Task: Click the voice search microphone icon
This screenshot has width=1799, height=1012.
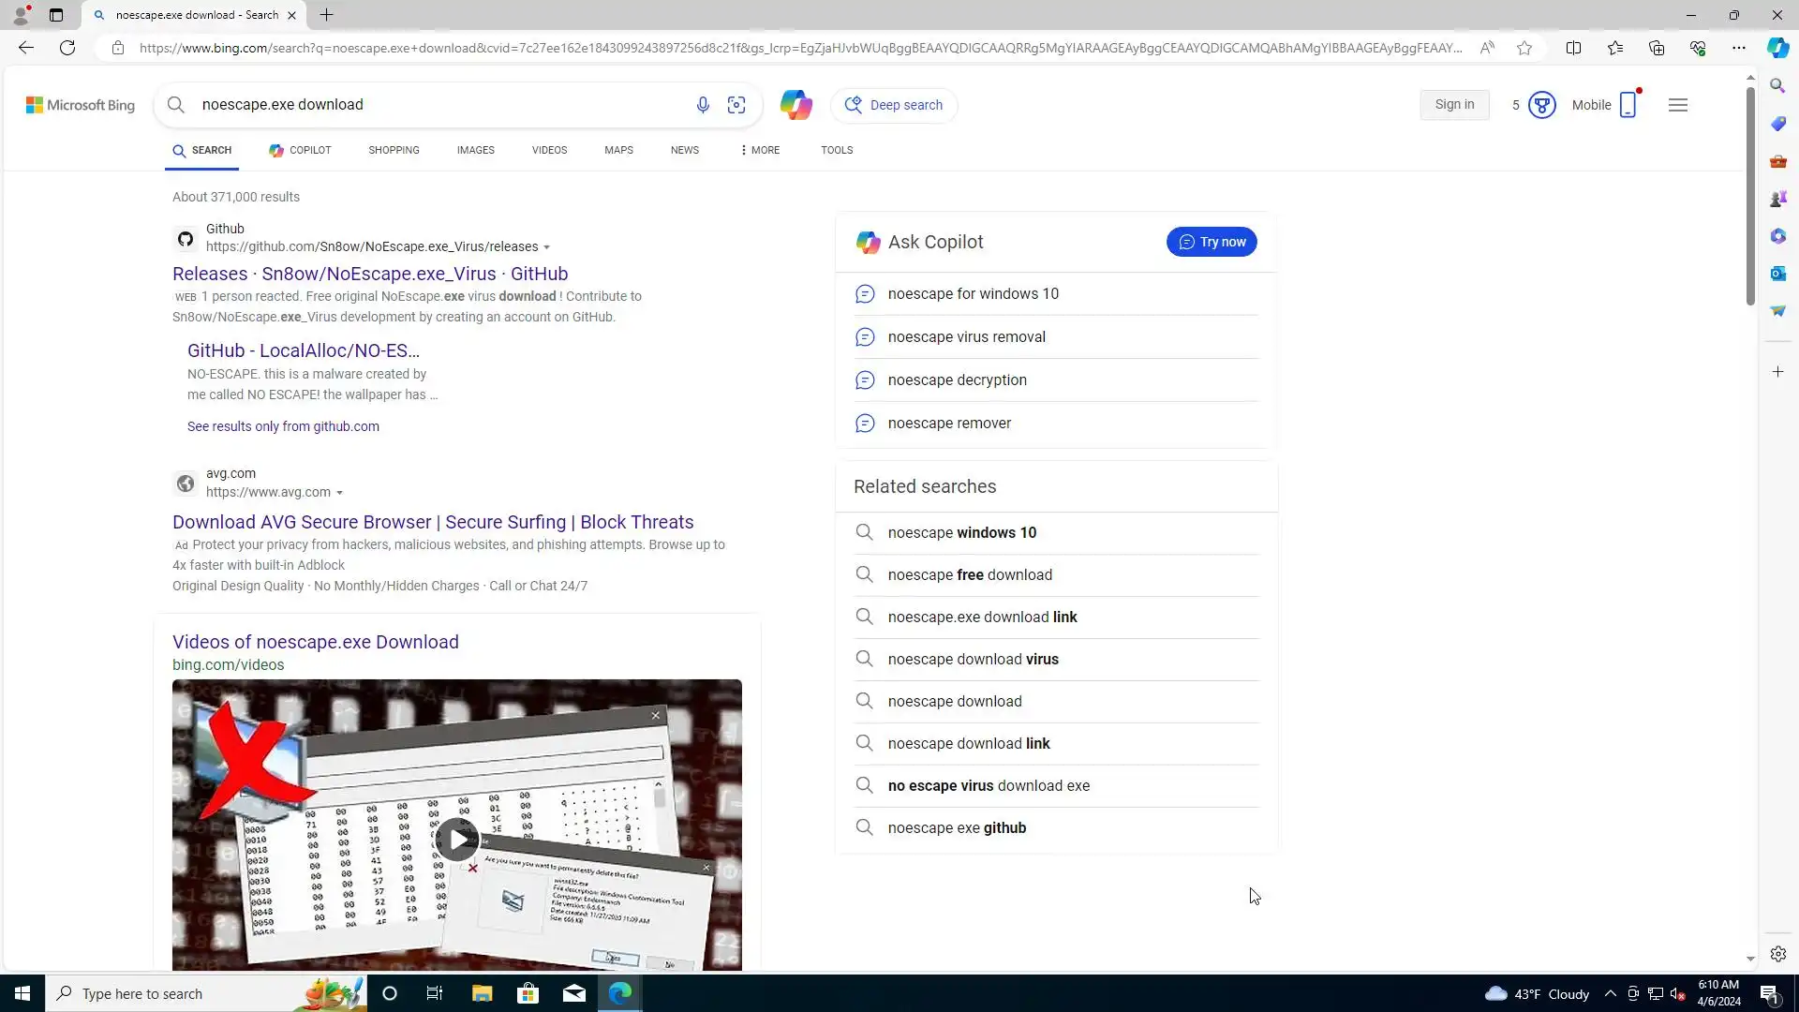Action: click(703, 105)
